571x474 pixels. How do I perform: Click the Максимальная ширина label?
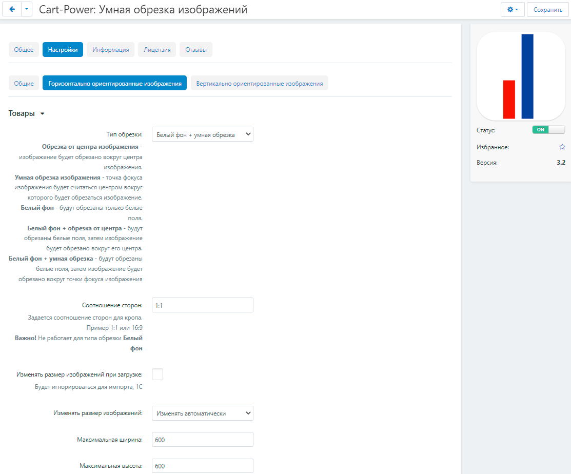110,440
